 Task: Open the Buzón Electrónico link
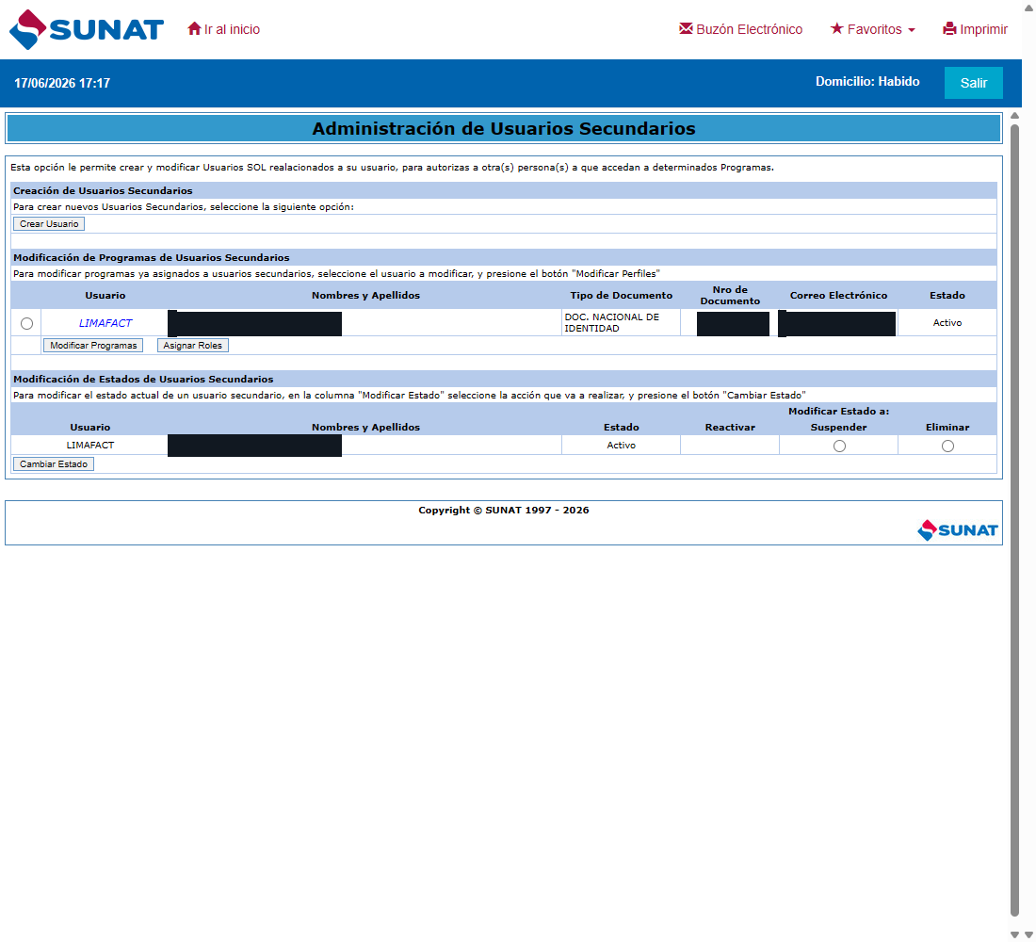(x=750, y=29)
